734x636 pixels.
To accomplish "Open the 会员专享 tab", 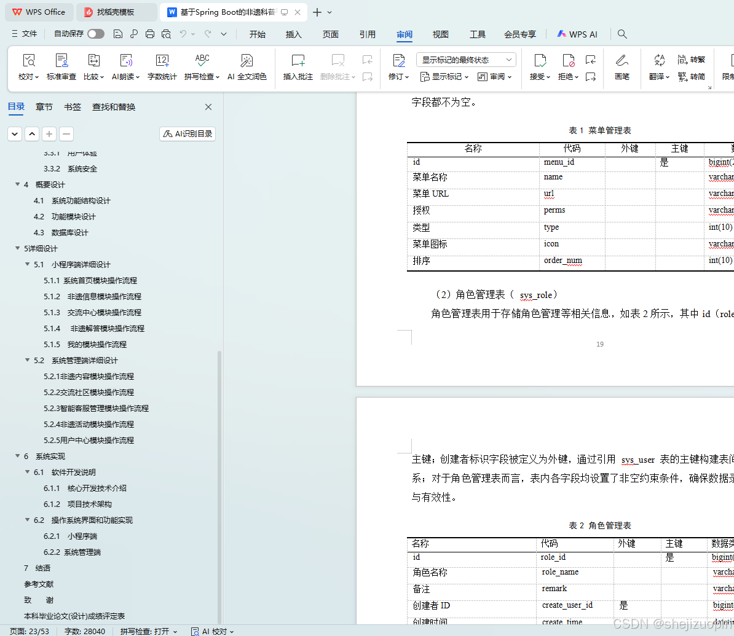I will coord(520,34).
